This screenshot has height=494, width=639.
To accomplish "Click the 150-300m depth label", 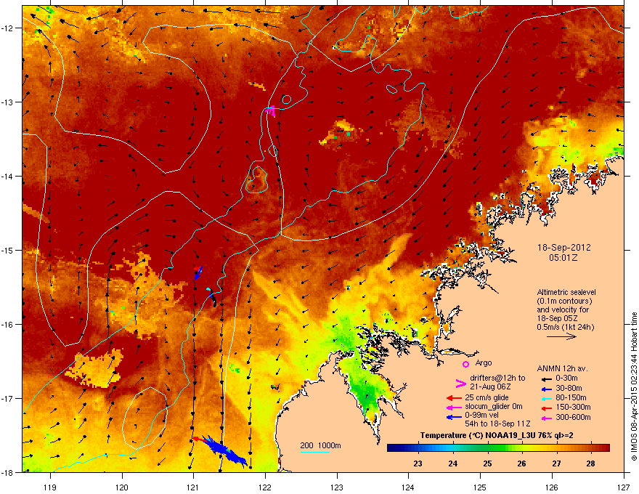I will coord(573,407).
